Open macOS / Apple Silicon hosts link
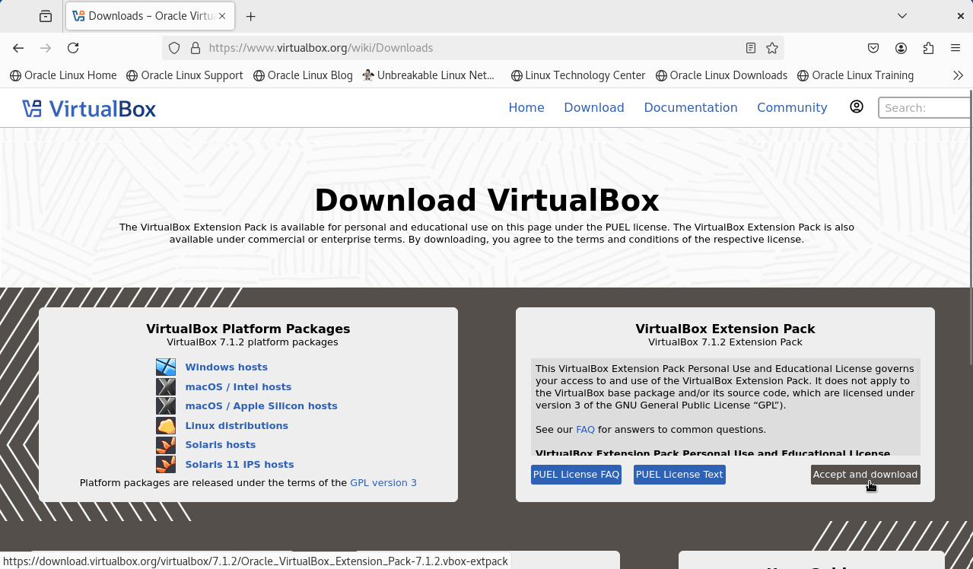 click(261, 406)
